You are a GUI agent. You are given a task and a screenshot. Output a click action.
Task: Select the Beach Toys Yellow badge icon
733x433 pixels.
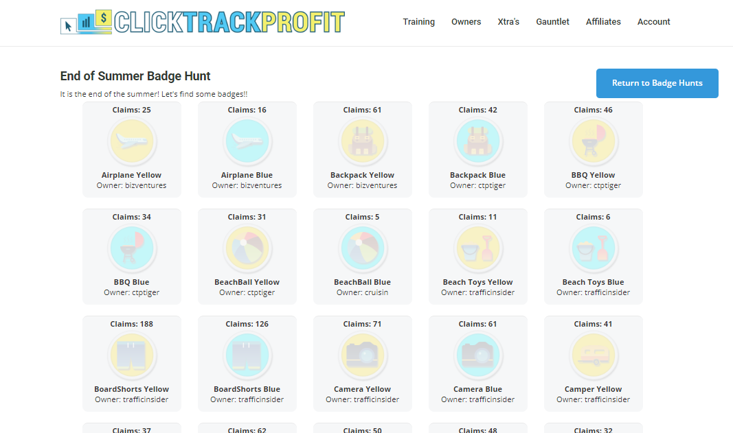(477, 248)
